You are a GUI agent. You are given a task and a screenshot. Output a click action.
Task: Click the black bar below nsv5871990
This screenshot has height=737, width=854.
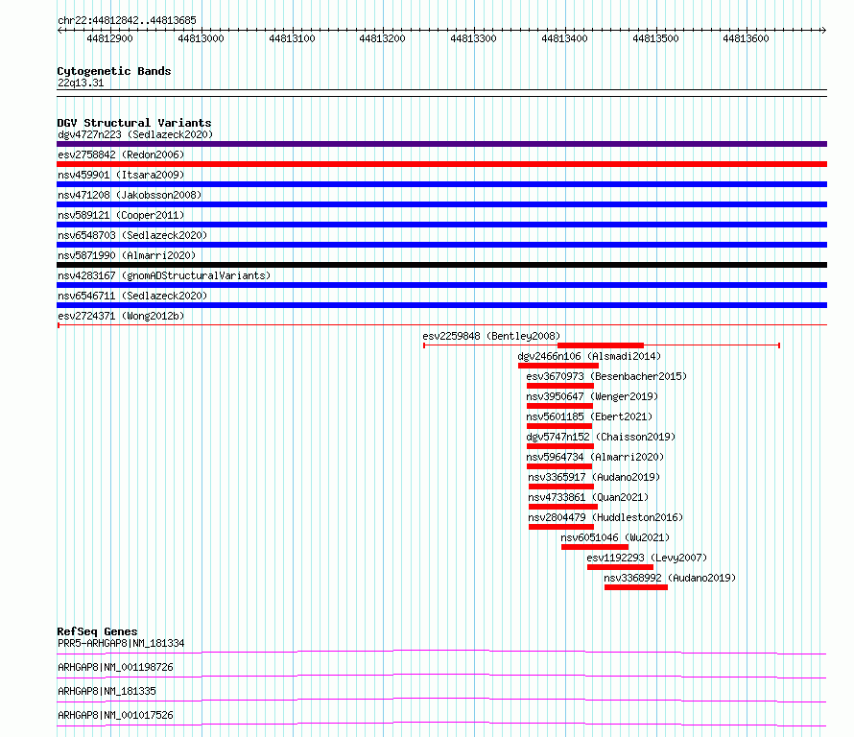(441, 265)
